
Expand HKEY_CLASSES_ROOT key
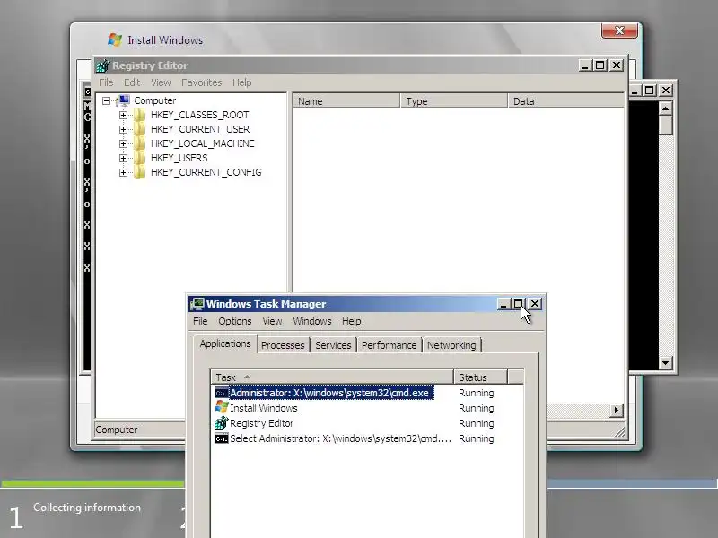(x=123, y=115)
